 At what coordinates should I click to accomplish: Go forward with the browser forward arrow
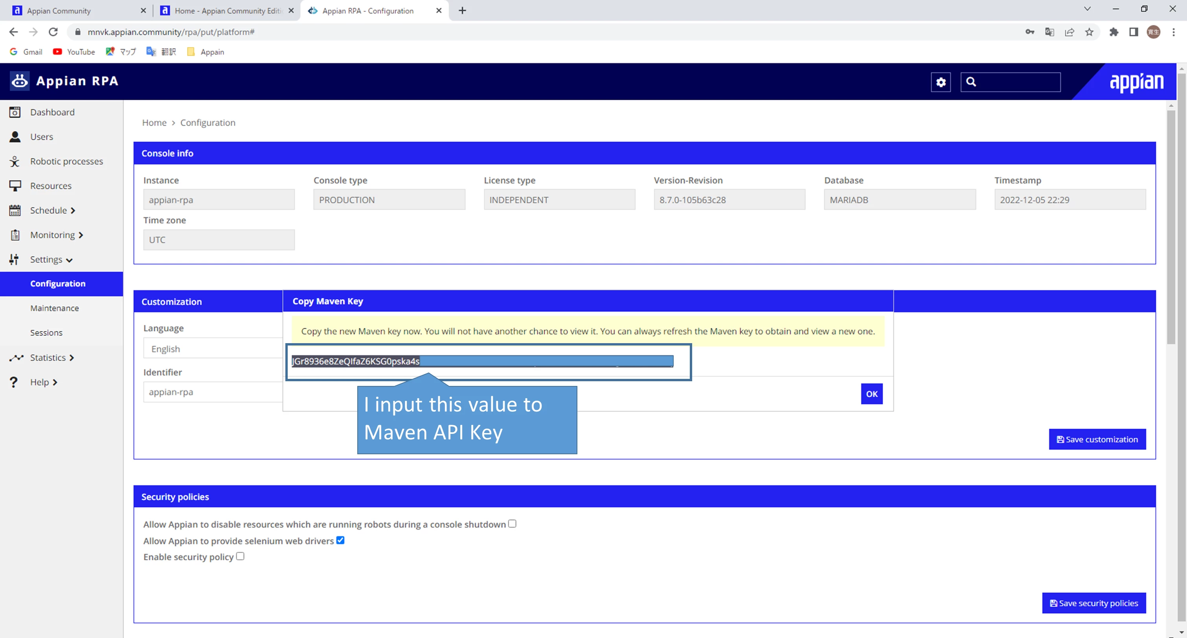pos(33,32)
